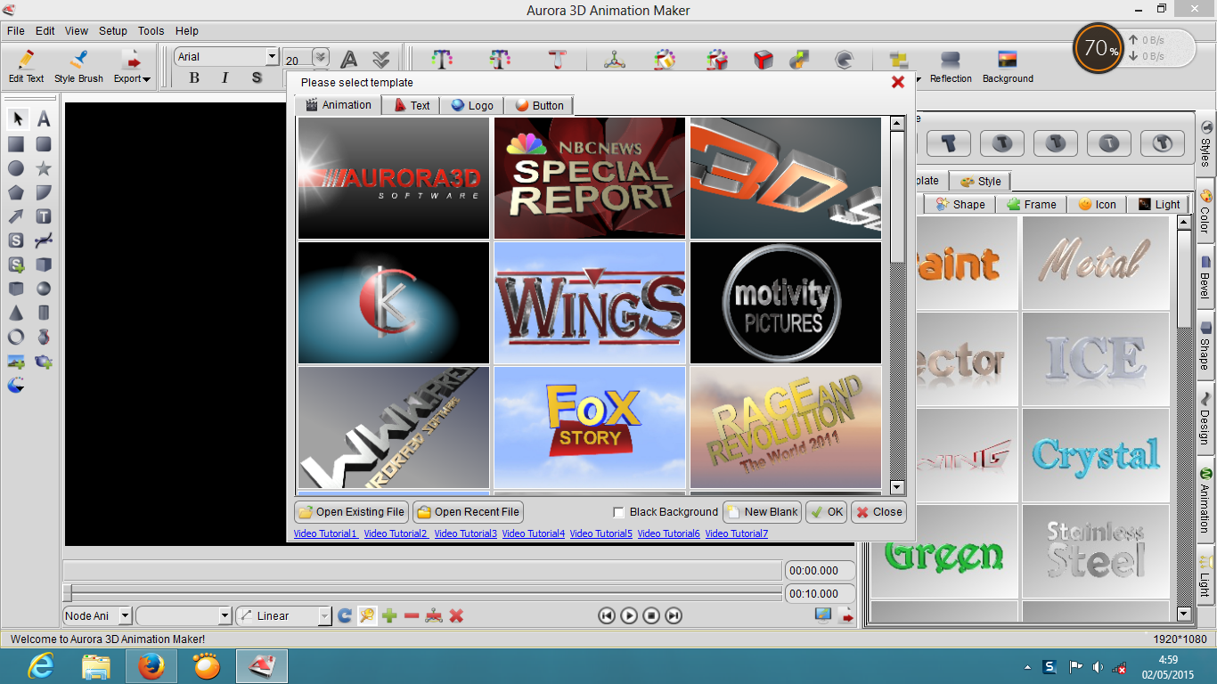Choose the rectangle shape tool
This screenshot has width=1217, height=684.
tap(16, 144)
